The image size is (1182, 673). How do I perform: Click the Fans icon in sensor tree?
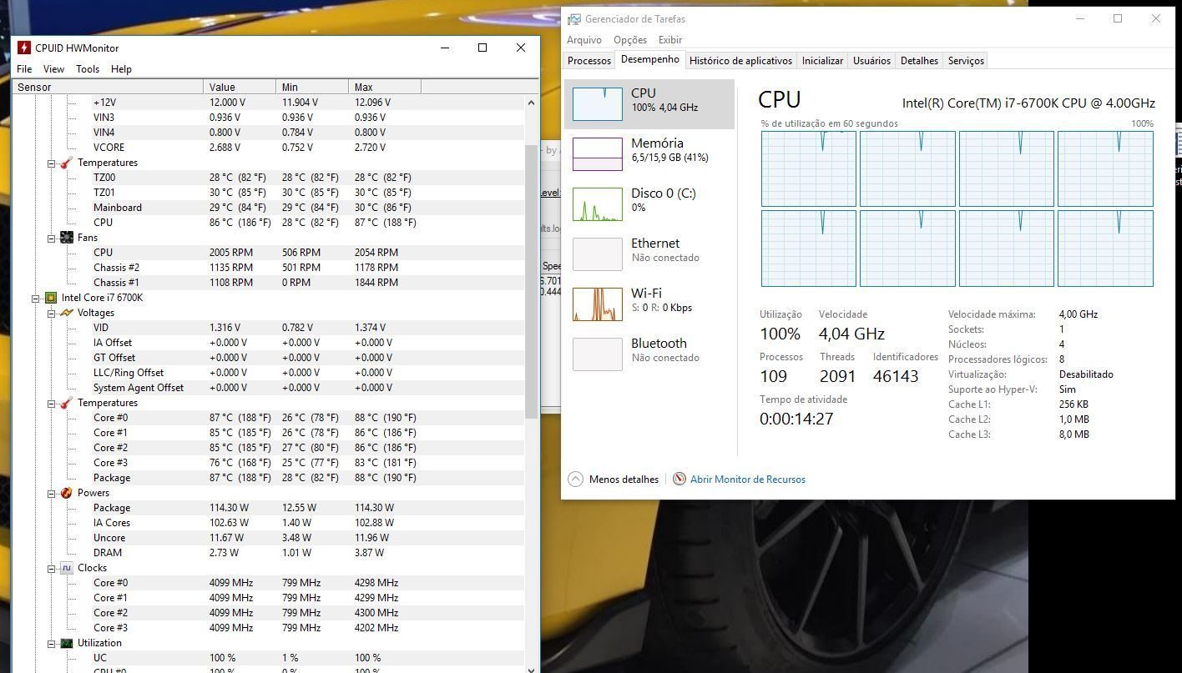[67, 238]
